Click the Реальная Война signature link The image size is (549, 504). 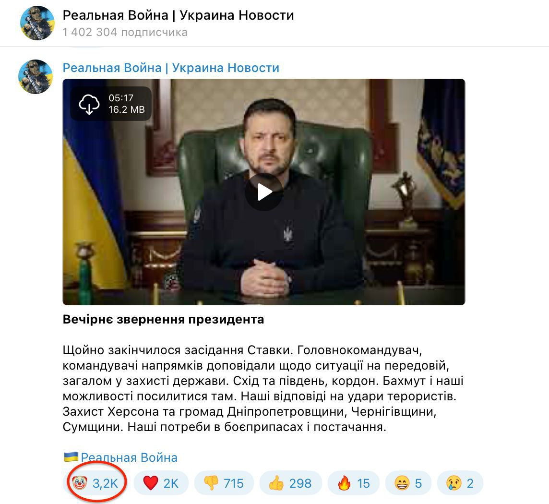pyautogui.click(x=129, y=457)
